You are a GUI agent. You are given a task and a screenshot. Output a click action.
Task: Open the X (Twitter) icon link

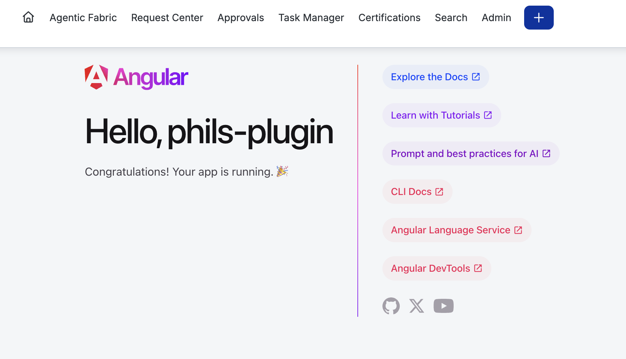pos(417,306)
